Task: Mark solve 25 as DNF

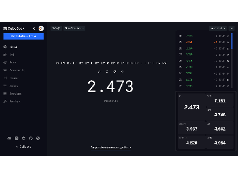Action: [x=222, y=67]
